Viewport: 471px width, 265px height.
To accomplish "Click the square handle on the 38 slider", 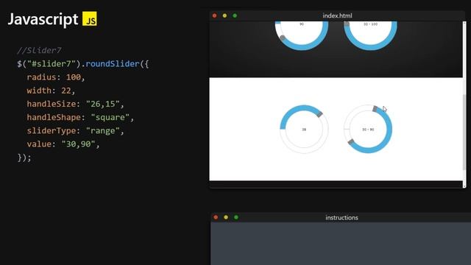I will 319,114.
